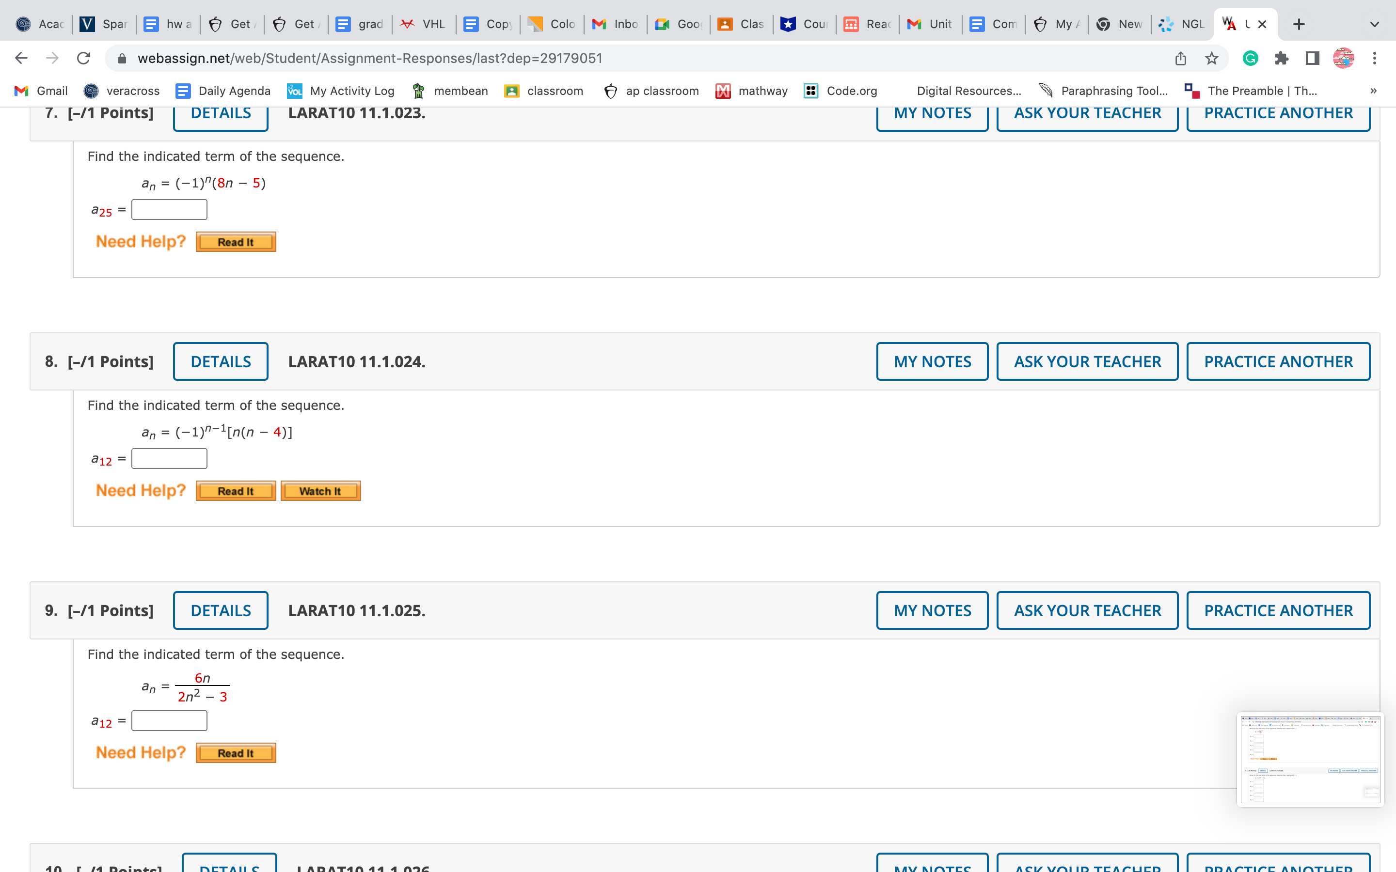Open Chrome three-dot menu

click(x=1375, y=58)
